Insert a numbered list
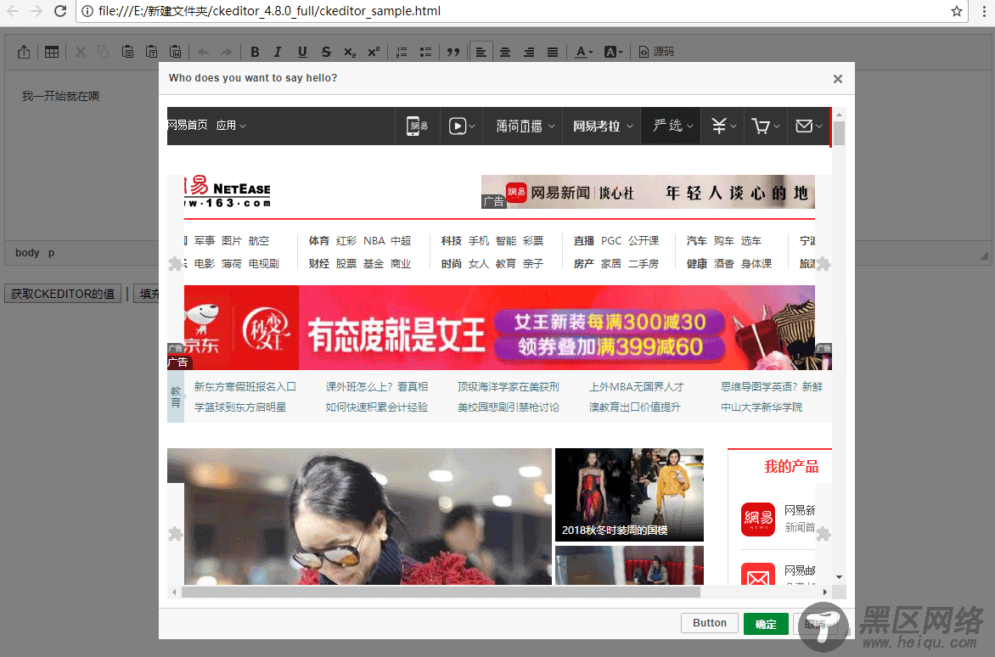 pyautogui.click(x=402, y=52)
